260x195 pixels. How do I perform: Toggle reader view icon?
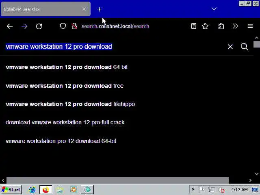coord(194,26)
